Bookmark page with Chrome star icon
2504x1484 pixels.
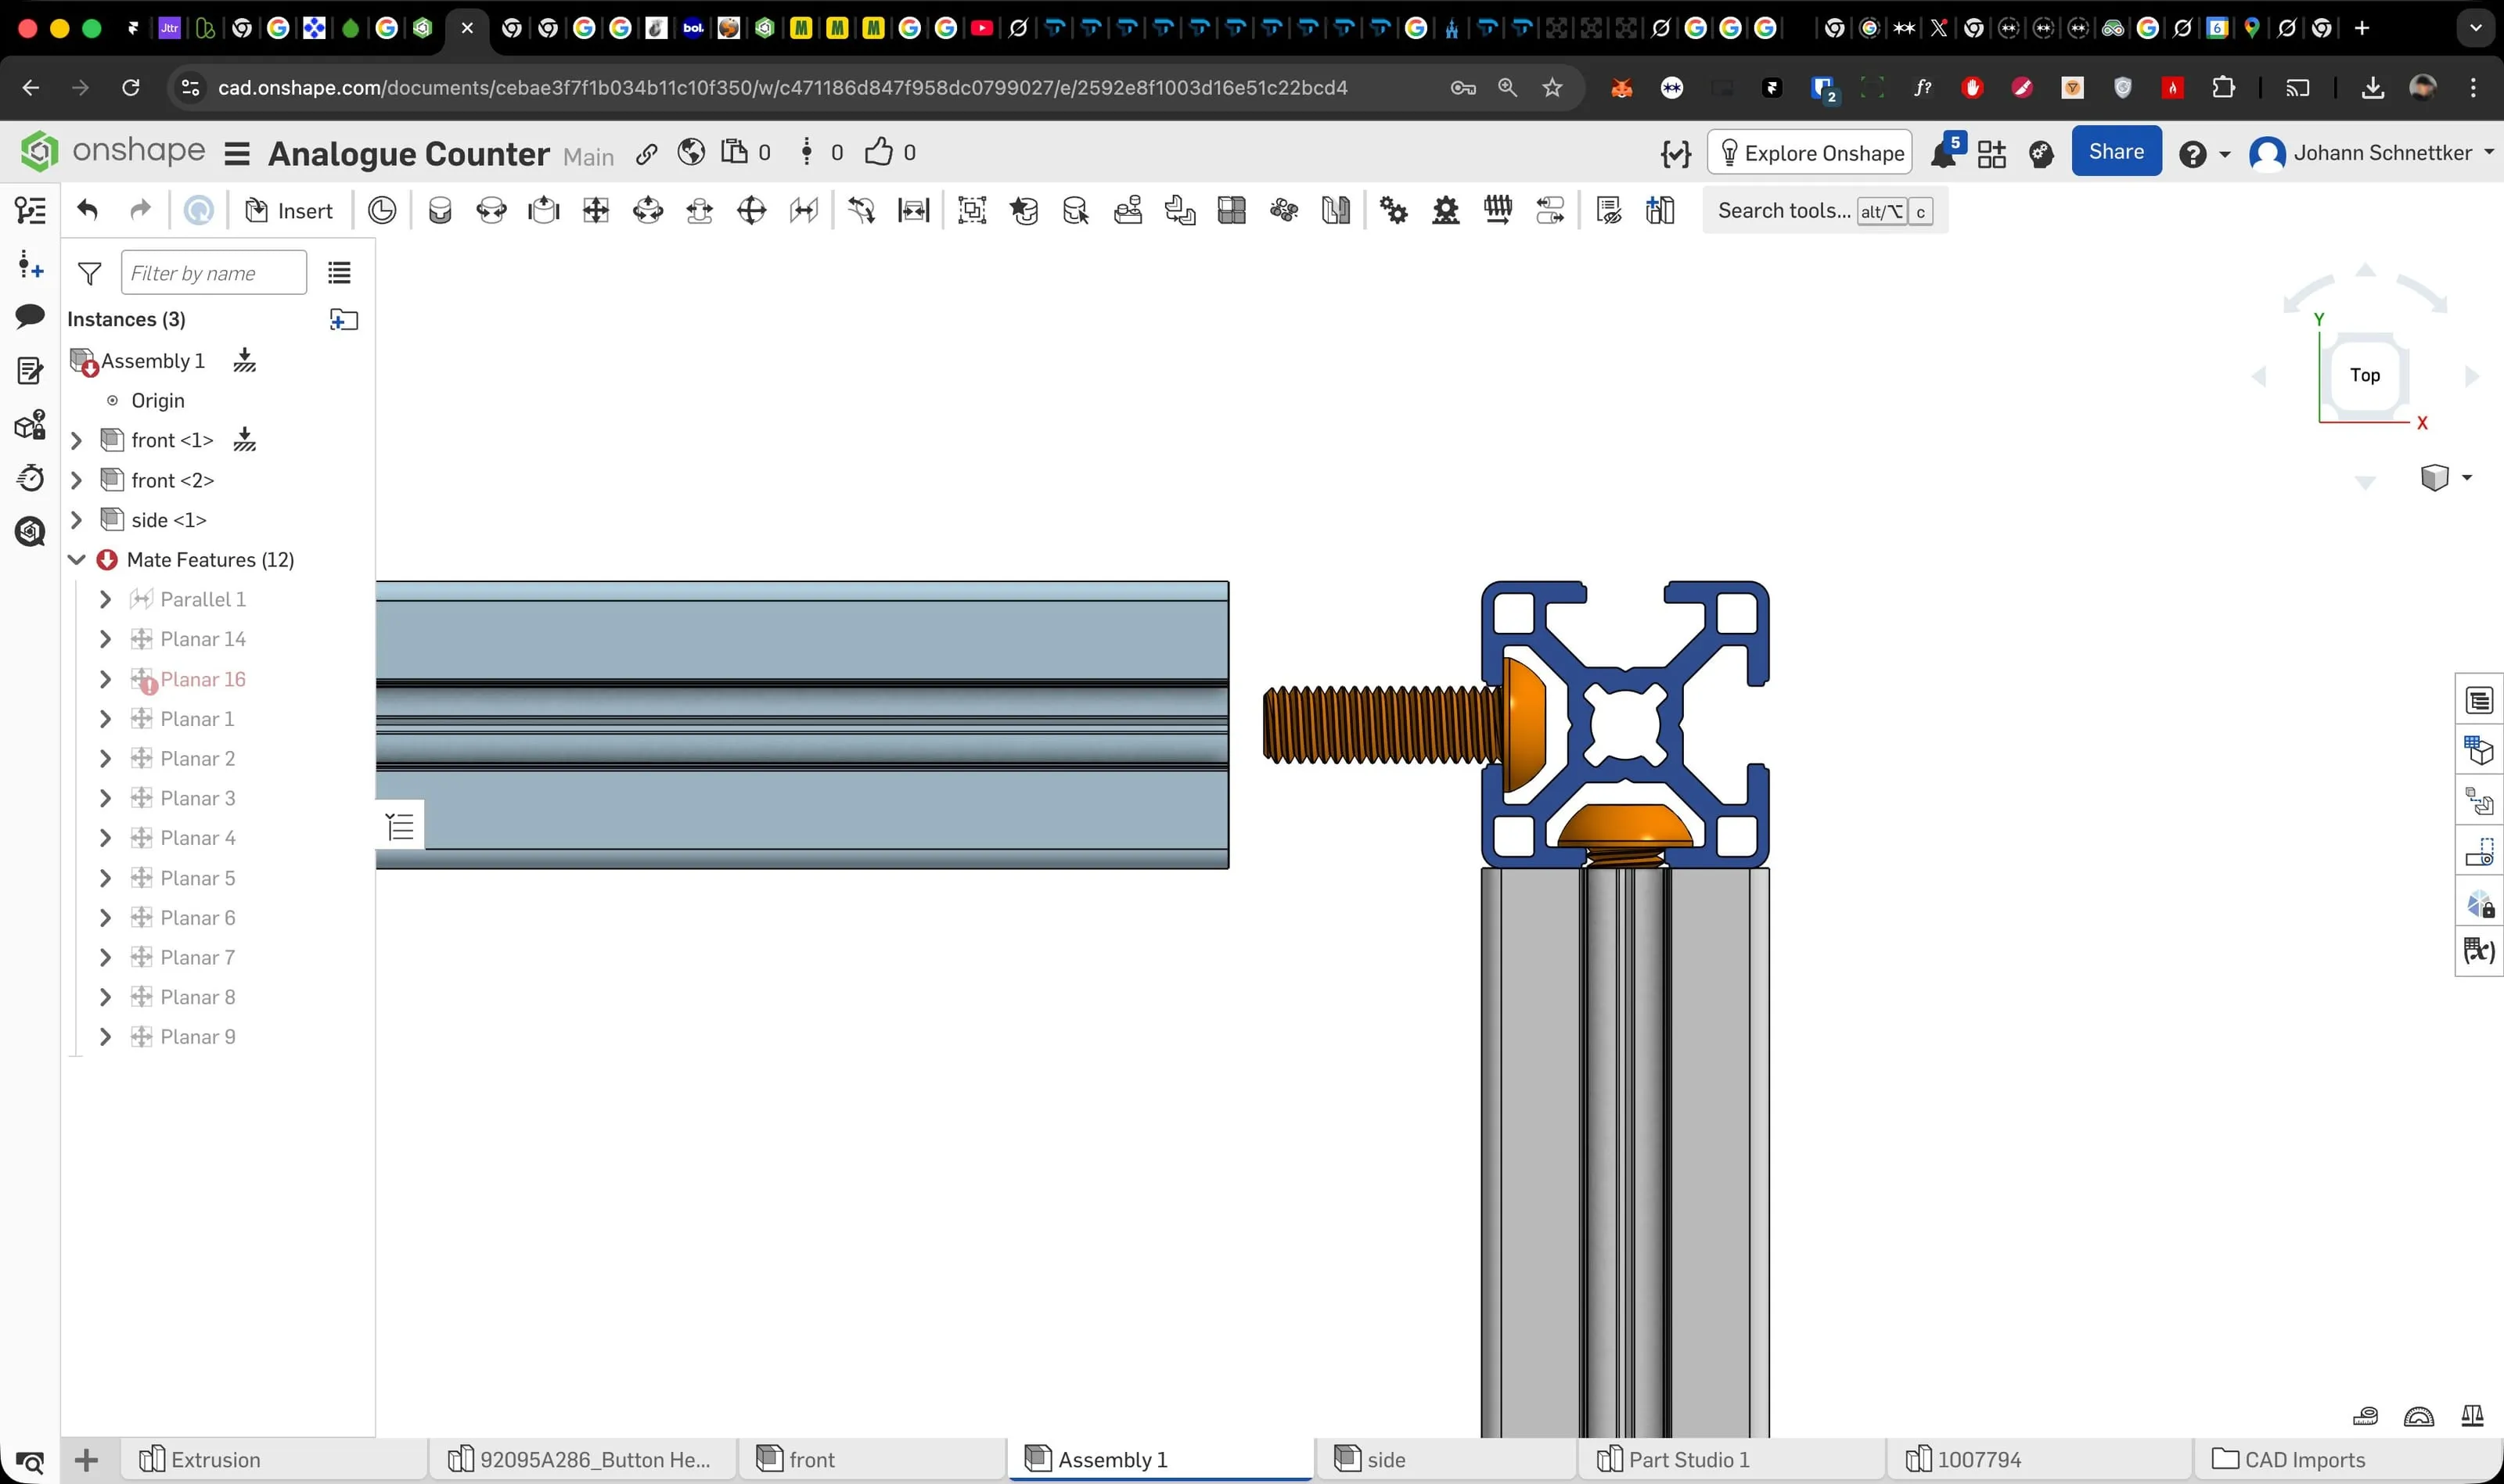pos(1552,88)
